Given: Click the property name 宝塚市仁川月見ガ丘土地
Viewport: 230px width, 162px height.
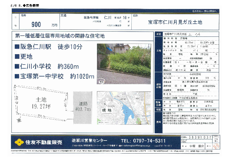Looking at the screenshot, I should click(175, 22).
